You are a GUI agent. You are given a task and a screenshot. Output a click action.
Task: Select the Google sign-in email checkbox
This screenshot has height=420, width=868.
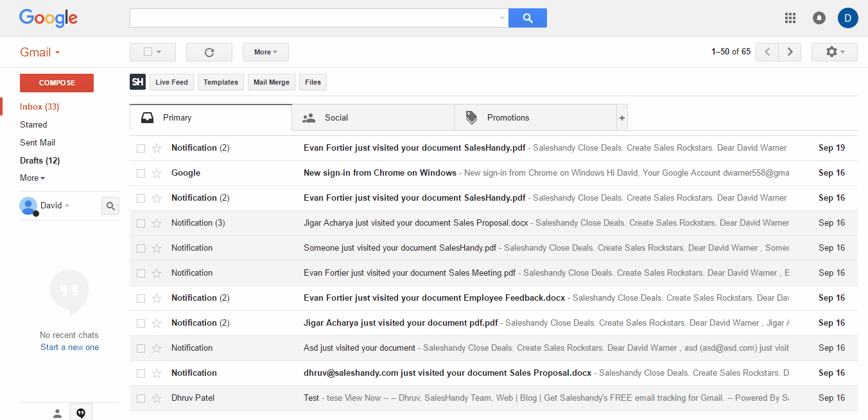pos(141,173)
